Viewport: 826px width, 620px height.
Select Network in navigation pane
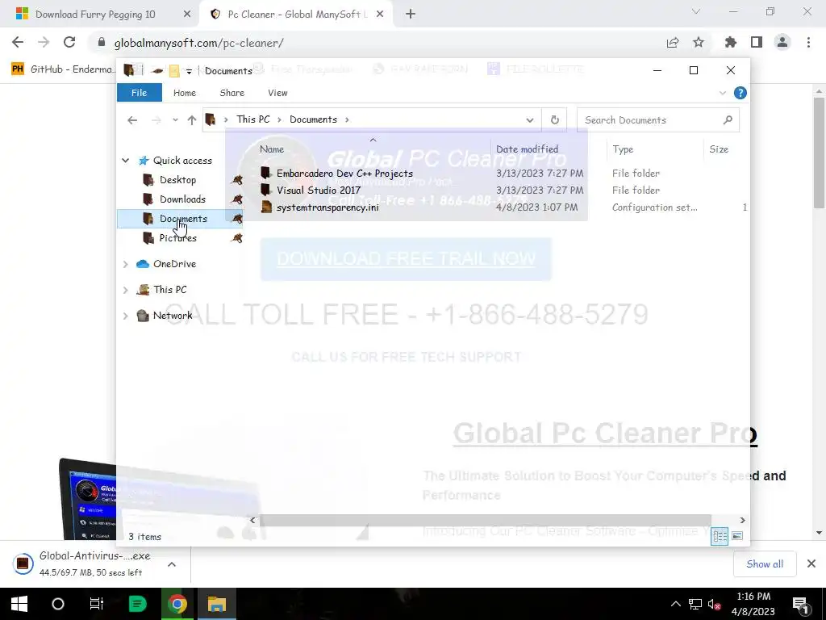pyautogui.click(x=173, y=316)
